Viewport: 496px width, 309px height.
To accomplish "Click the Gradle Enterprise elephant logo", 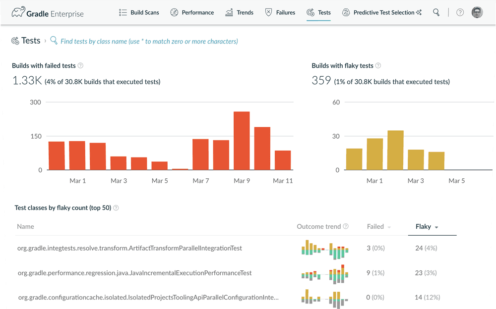I will click(19, 12).
